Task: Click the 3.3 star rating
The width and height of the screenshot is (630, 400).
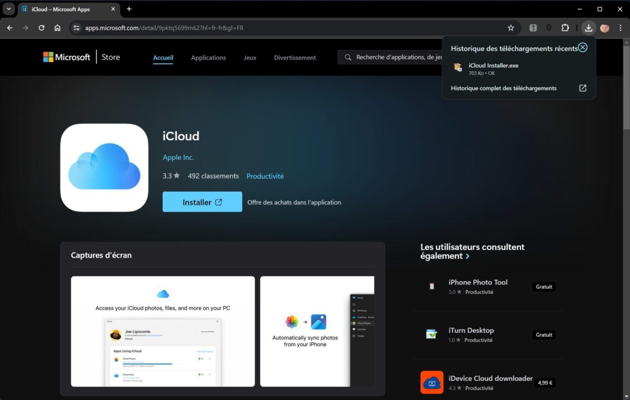Action: point(171,176)
